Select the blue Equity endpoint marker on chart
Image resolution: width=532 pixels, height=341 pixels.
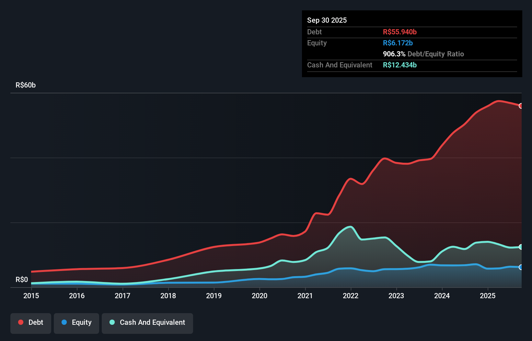pyautogui.click(x=521, y=267)
